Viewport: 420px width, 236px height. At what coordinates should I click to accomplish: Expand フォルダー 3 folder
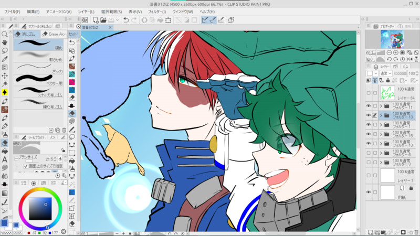coord(381,163)
